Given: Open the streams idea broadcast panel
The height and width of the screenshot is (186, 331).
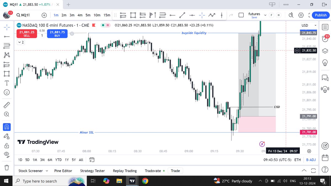Looking at the screenshot, I should [325, 89].
